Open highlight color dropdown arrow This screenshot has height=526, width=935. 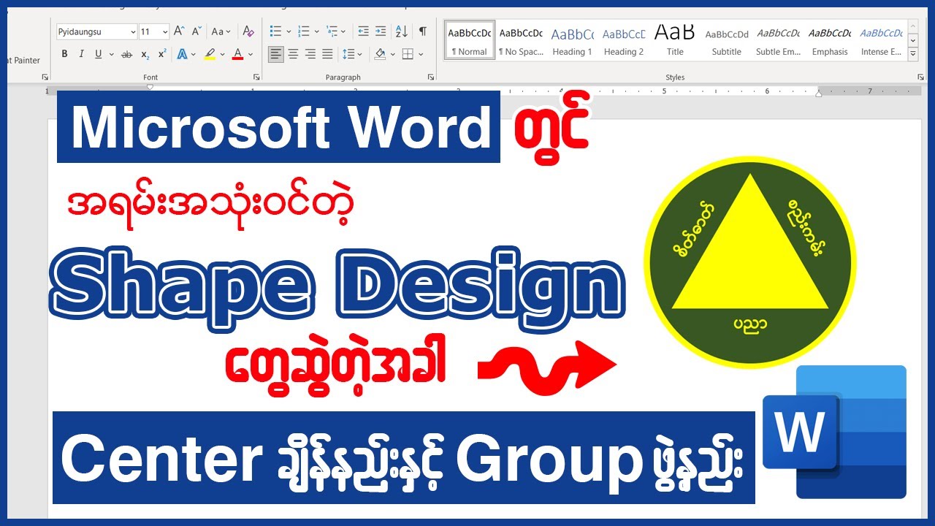point(222,54)
